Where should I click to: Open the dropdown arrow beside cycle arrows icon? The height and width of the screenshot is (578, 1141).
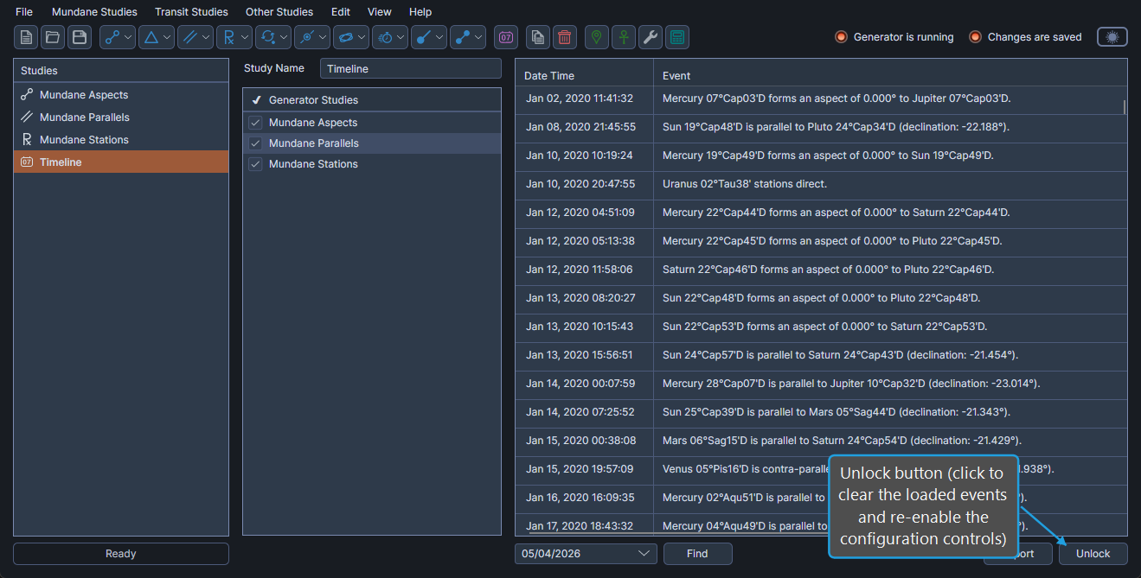(x=285, y=37)
